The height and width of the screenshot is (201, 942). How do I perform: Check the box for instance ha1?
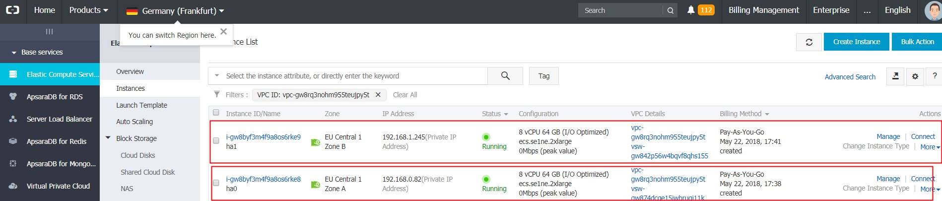pos(216,141)
